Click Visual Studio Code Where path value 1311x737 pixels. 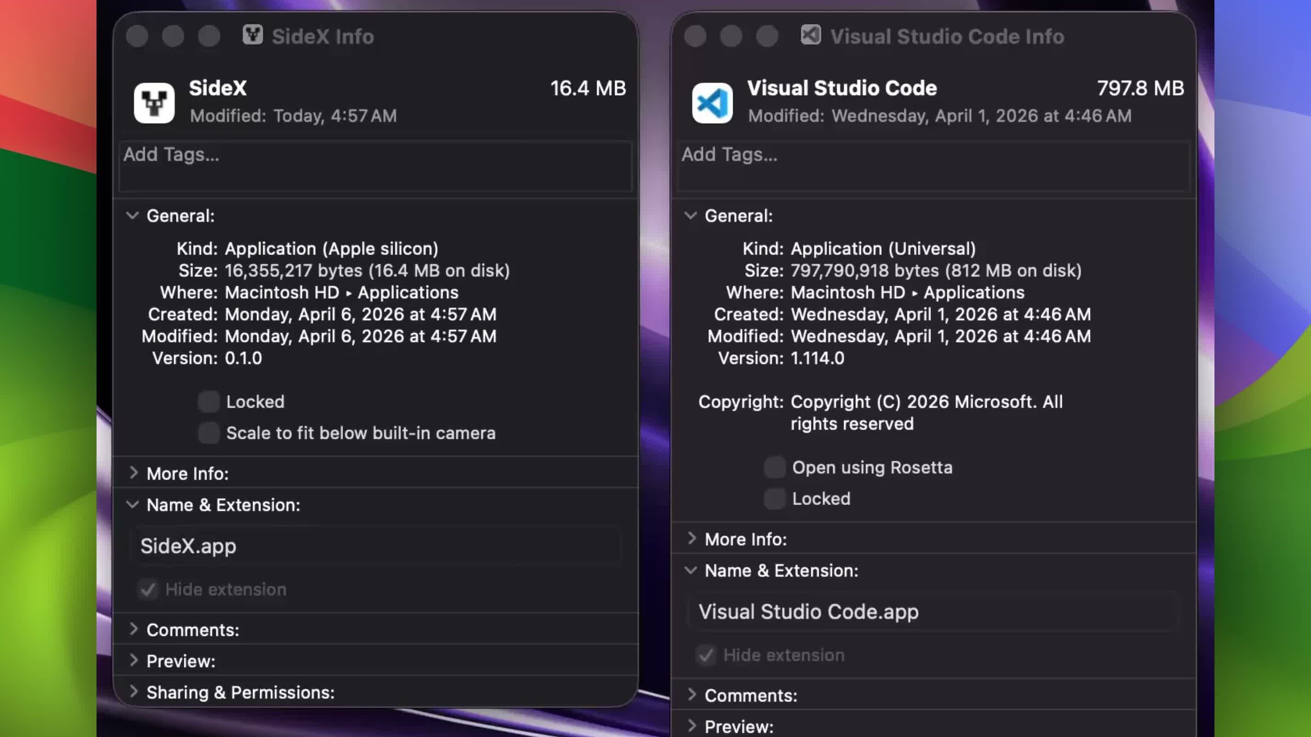point(907,293)
